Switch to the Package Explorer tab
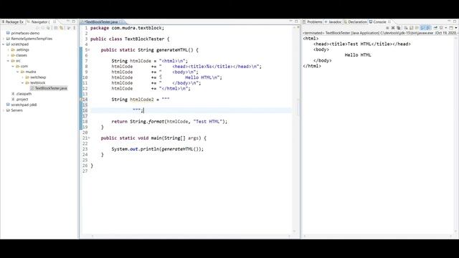Image resolution: width=459 pixels, height=258 pixels. click(x=12, y=22)
